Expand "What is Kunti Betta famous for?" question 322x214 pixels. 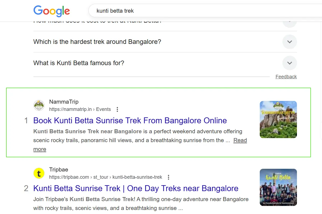[x=289, y=63]
